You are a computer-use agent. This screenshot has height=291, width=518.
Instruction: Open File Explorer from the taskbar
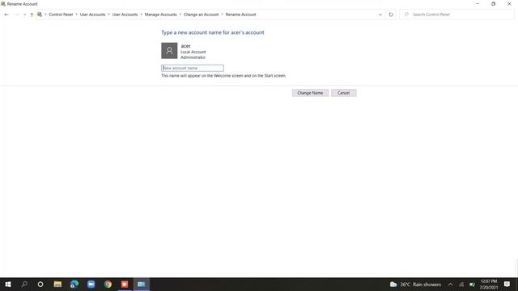57,284
